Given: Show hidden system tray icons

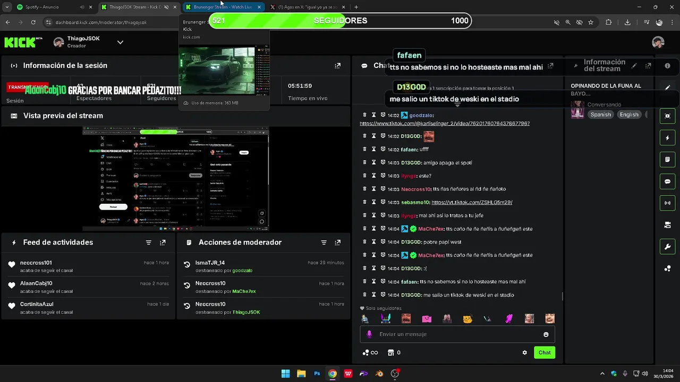Looking at the screenshot, I should pyautogui.click(x=602, y=374).
